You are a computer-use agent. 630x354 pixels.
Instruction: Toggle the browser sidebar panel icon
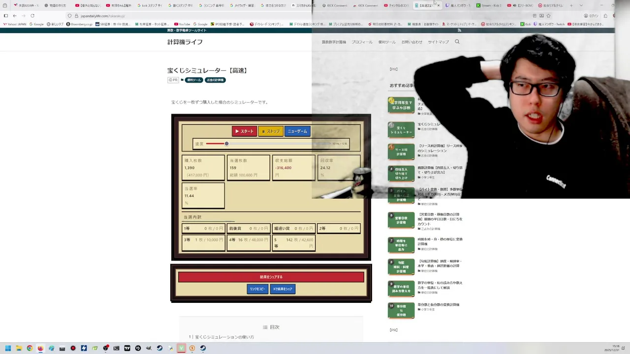[5, 16]
